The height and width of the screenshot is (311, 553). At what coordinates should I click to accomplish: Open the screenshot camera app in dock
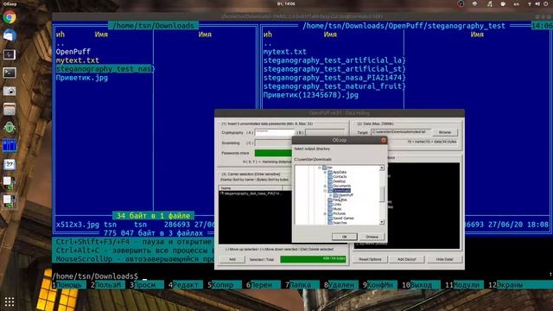(x=10, y=91)
